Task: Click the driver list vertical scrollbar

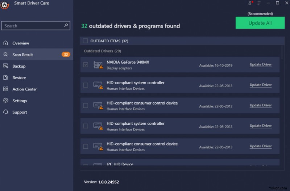Action: point(282,52)
